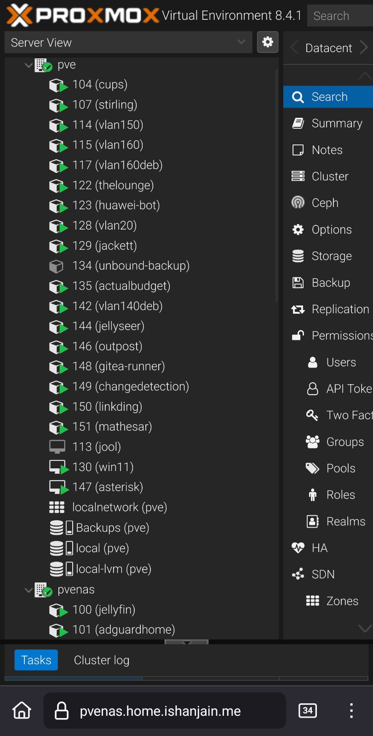The width and height of the screenshot is (373, 736).
Task: Click the SDN network icon
Action: tap(298, 574)
